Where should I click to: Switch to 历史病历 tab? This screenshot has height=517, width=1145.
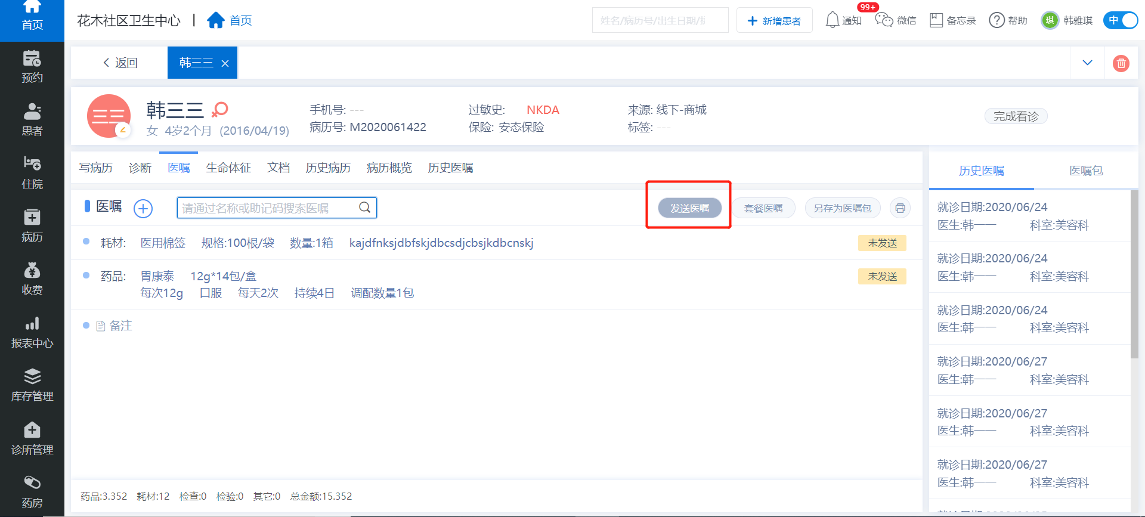328,168
